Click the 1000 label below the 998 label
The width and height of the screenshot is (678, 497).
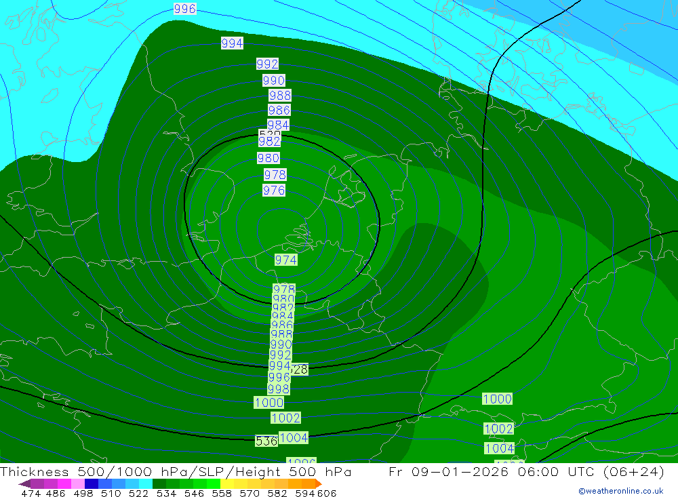click(x=269, y=403)
